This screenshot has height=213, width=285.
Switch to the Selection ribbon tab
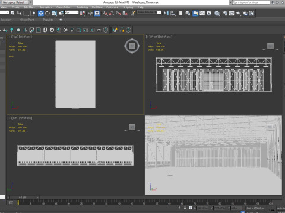click(x=6, y=20)
